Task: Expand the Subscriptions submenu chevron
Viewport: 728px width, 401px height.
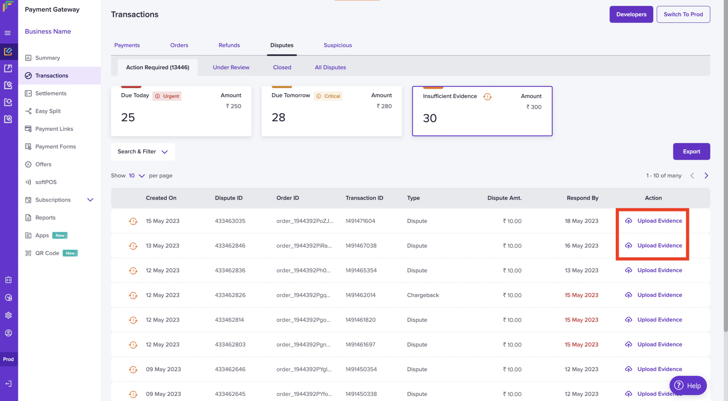Action: coord(90,200)
